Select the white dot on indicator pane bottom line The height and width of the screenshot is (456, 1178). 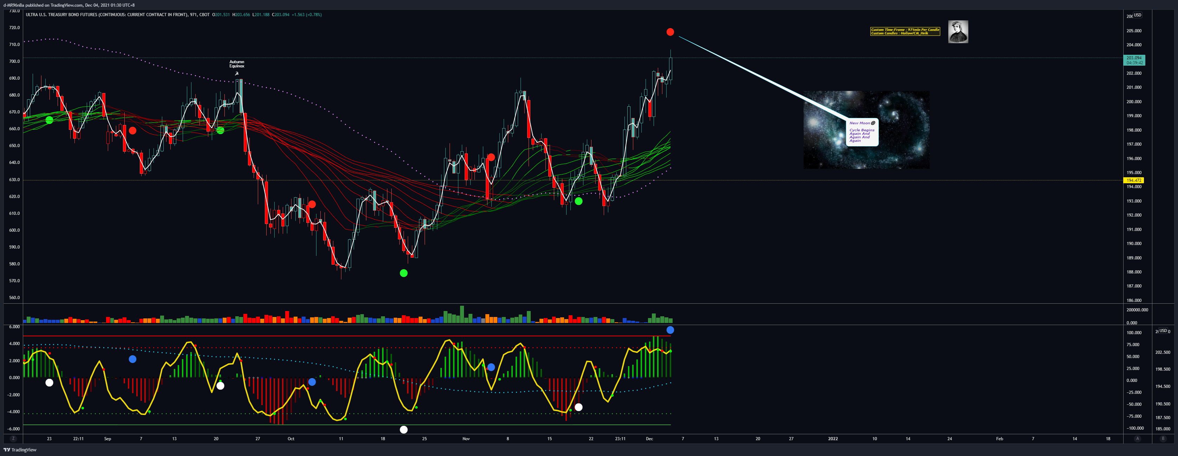[404, 430]
